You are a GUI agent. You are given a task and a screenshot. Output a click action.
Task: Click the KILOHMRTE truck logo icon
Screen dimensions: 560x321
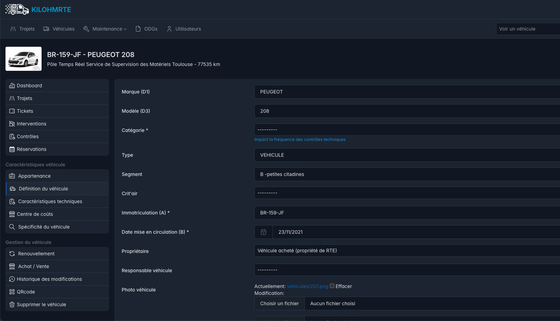pyautogui.click(x=17, y=10)
